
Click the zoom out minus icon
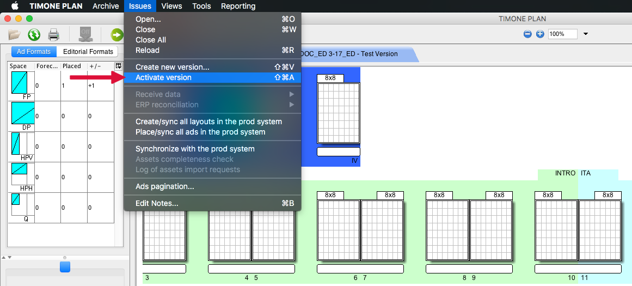click(x=527, y=34)
